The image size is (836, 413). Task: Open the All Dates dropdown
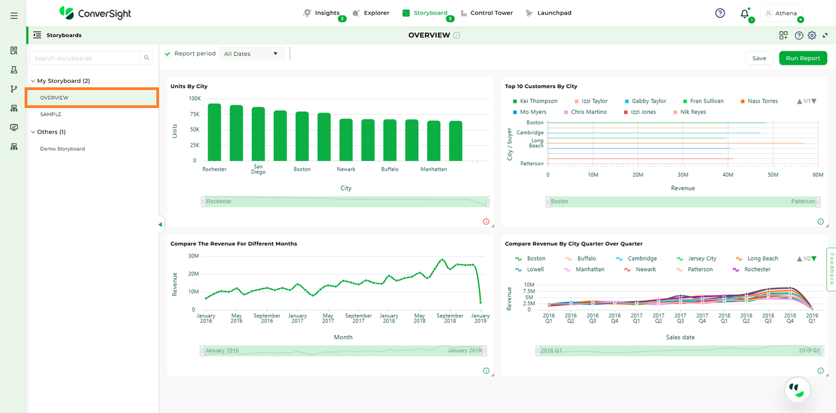click(x=252, y=53)
